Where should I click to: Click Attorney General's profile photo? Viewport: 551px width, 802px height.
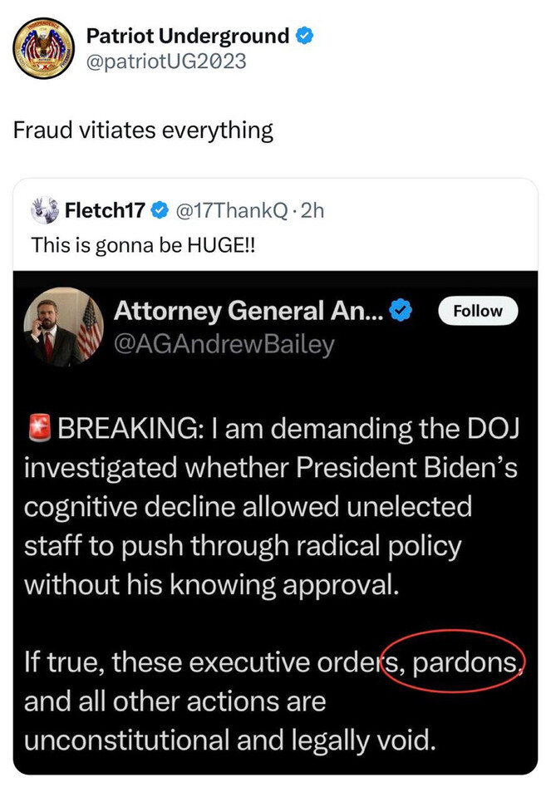(x=63, y=326)
